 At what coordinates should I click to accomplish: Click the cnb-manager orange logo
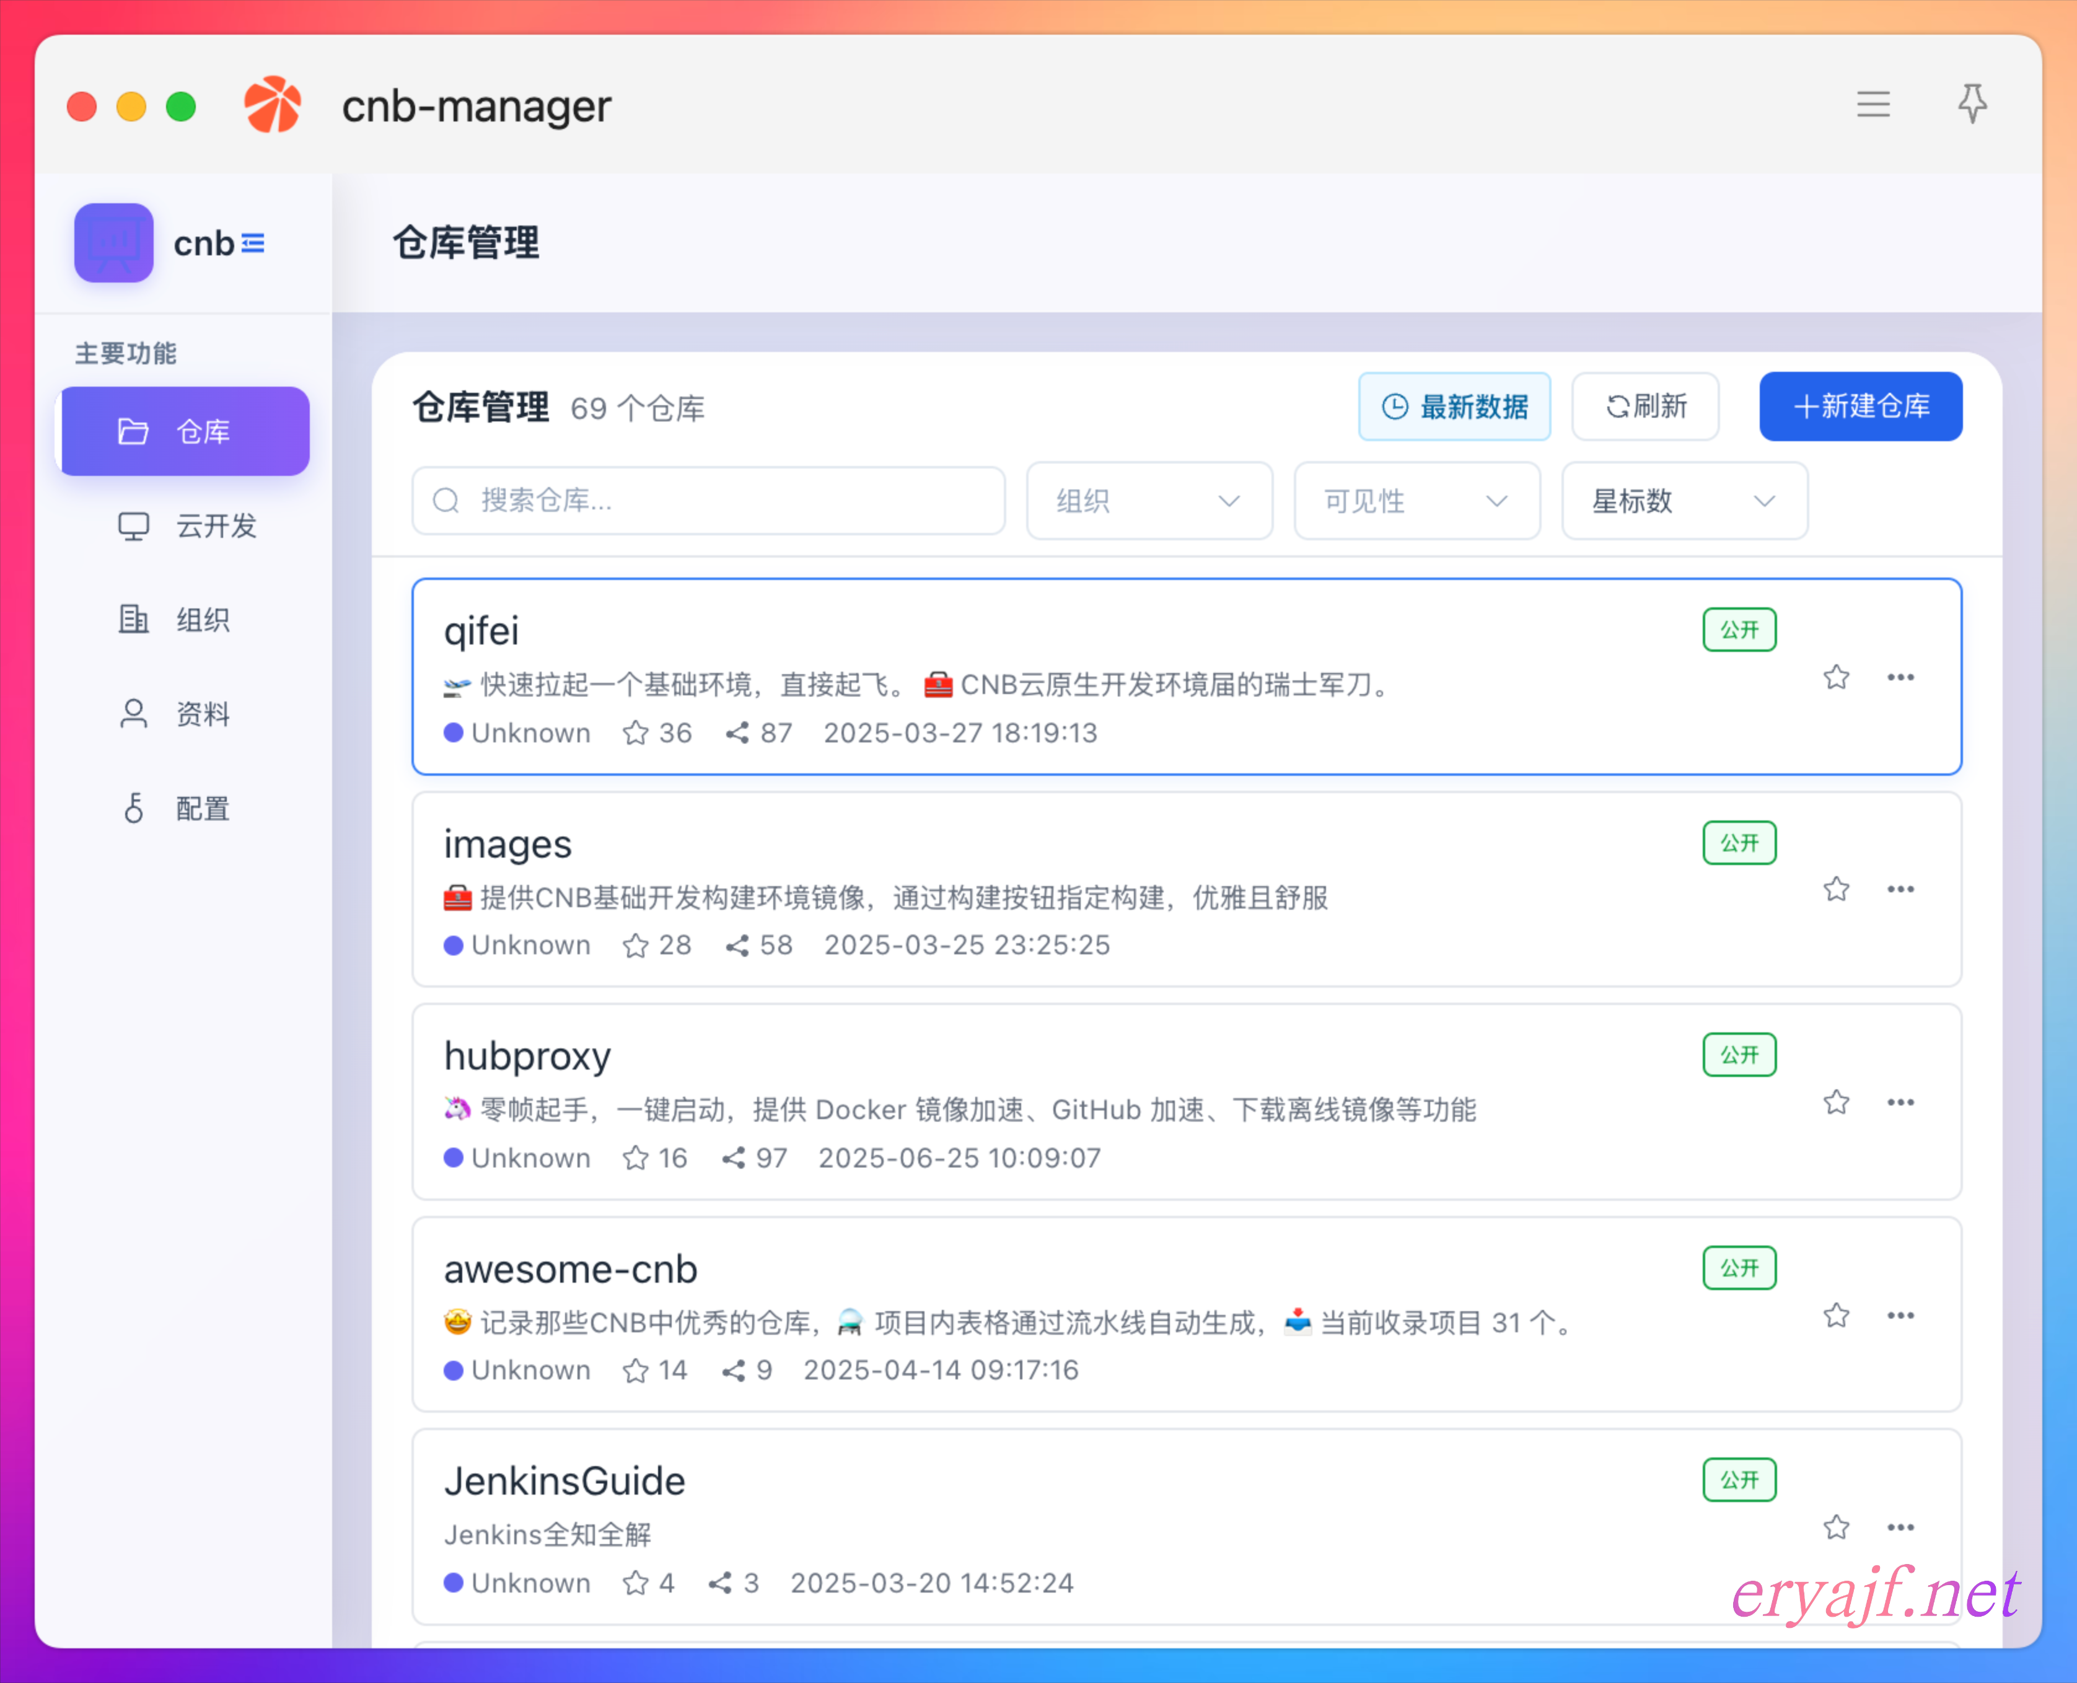point(273,105)
